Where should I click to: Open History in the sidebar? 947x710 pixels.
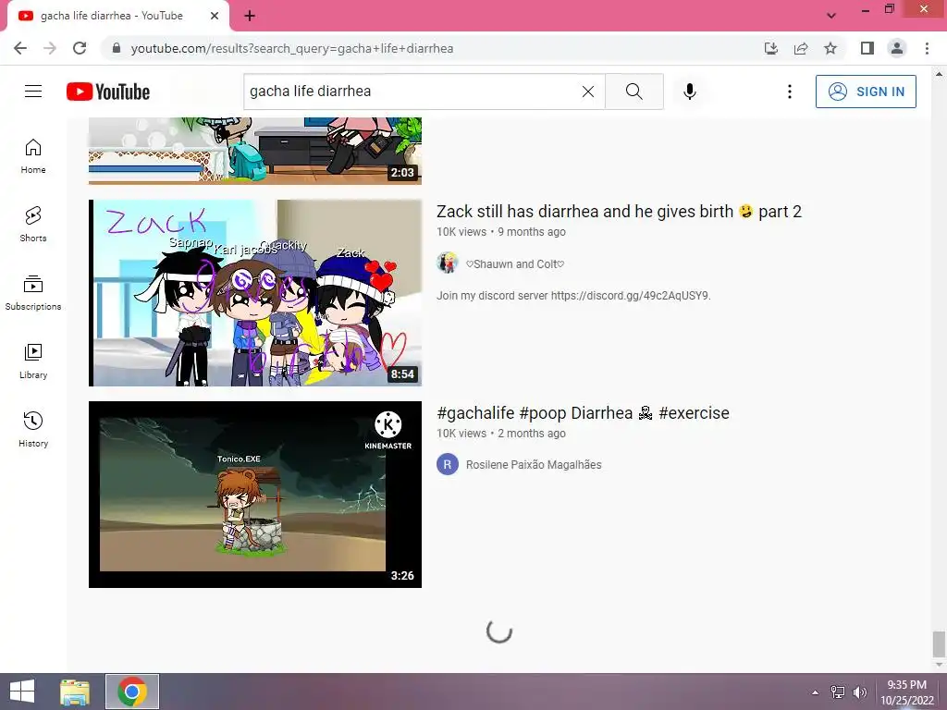click(x=33, y=429)
